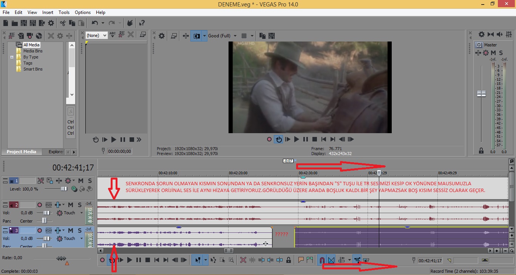Open track 2 FX dropdown arrow
This screenshot has width=516, height=275.
[63, 205]
